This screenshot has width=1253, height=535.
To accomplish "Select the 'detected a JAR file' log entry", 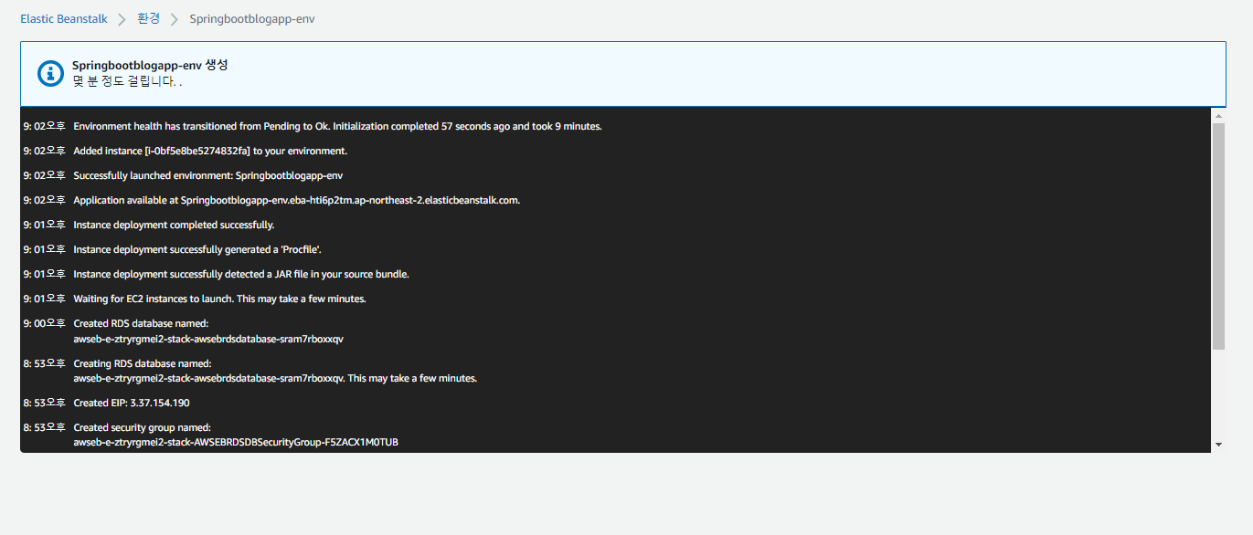I will tap(241, 274).
